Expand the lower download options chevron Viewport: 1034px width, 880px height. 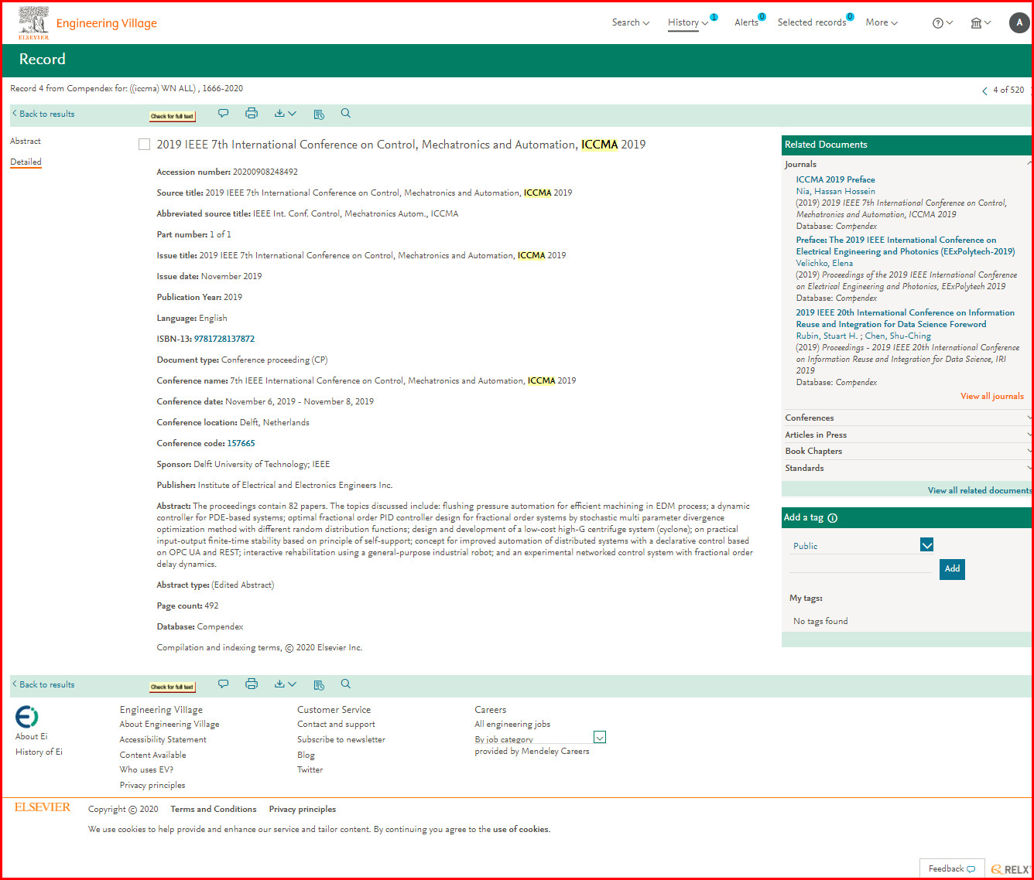pyautogui.click(x=292, y=684)
